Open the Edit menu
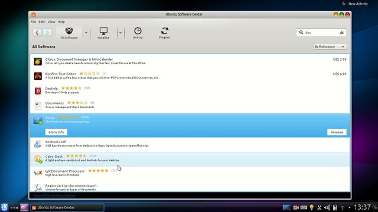The image size is (378, 212). [x=42, y=22]
